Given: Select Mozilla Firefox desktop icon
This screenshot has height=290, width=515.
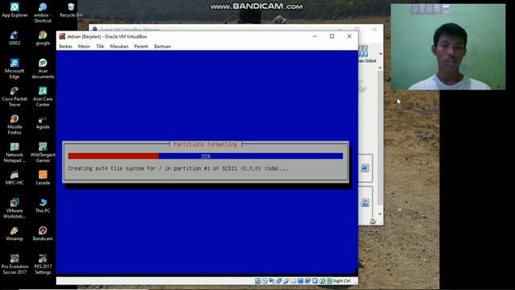Looking at the screenshot, I should [x=14, y=124].
